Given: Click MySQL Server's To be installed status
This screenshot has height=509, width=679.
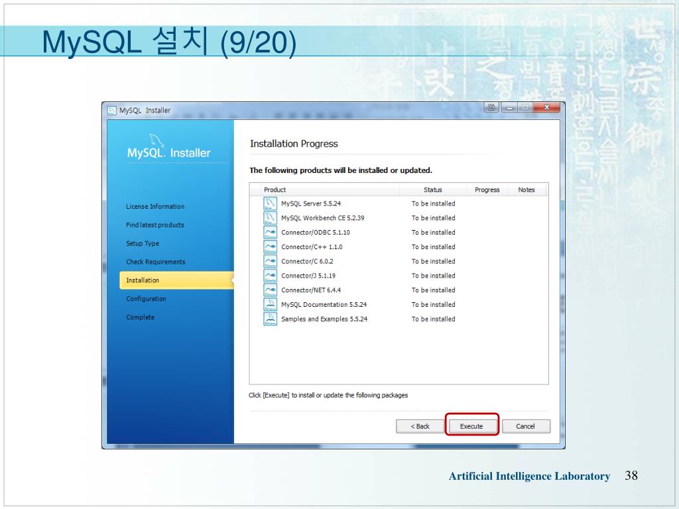Looking at the screenshot, I should click(434, 203).
